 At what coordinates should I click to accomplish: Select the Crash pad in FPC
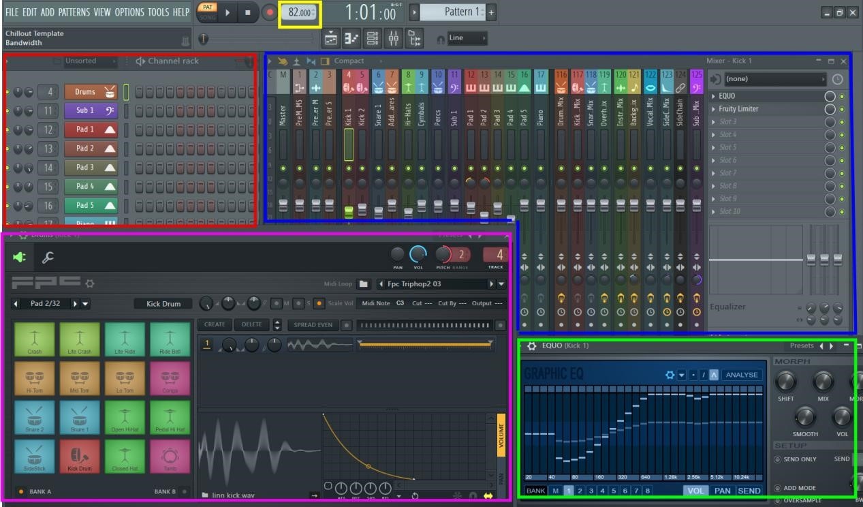pos(35,339)
